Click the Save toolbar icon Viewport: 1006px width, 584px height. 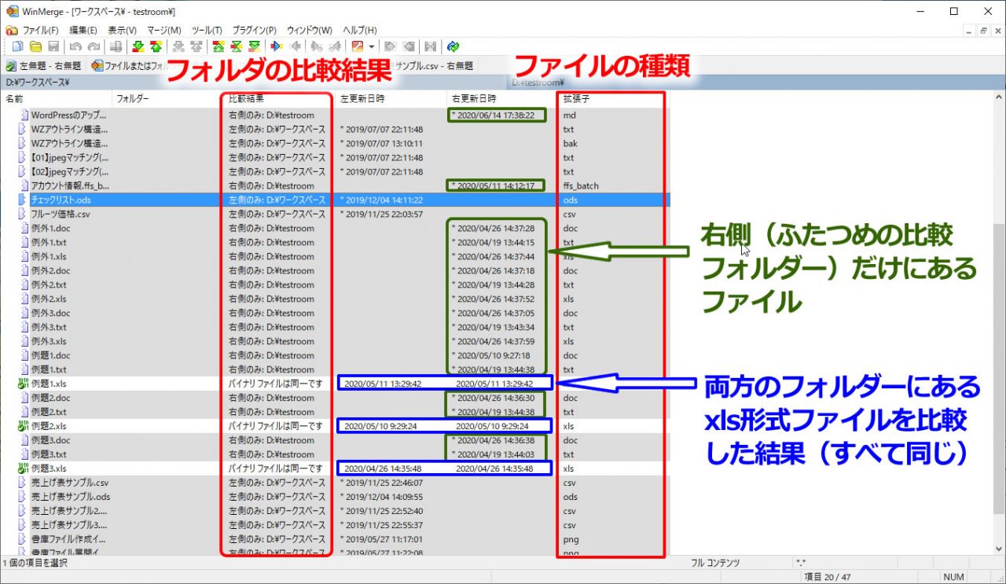pos(53,46)
